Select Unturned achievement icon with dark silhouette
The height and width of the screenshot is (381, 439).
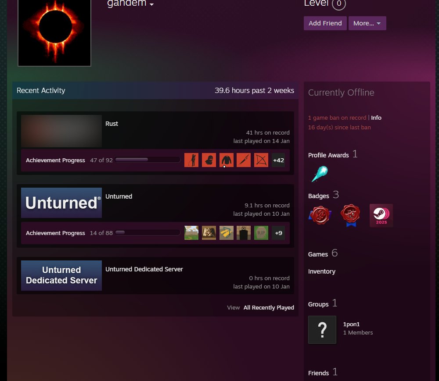[x=244, y=233]
